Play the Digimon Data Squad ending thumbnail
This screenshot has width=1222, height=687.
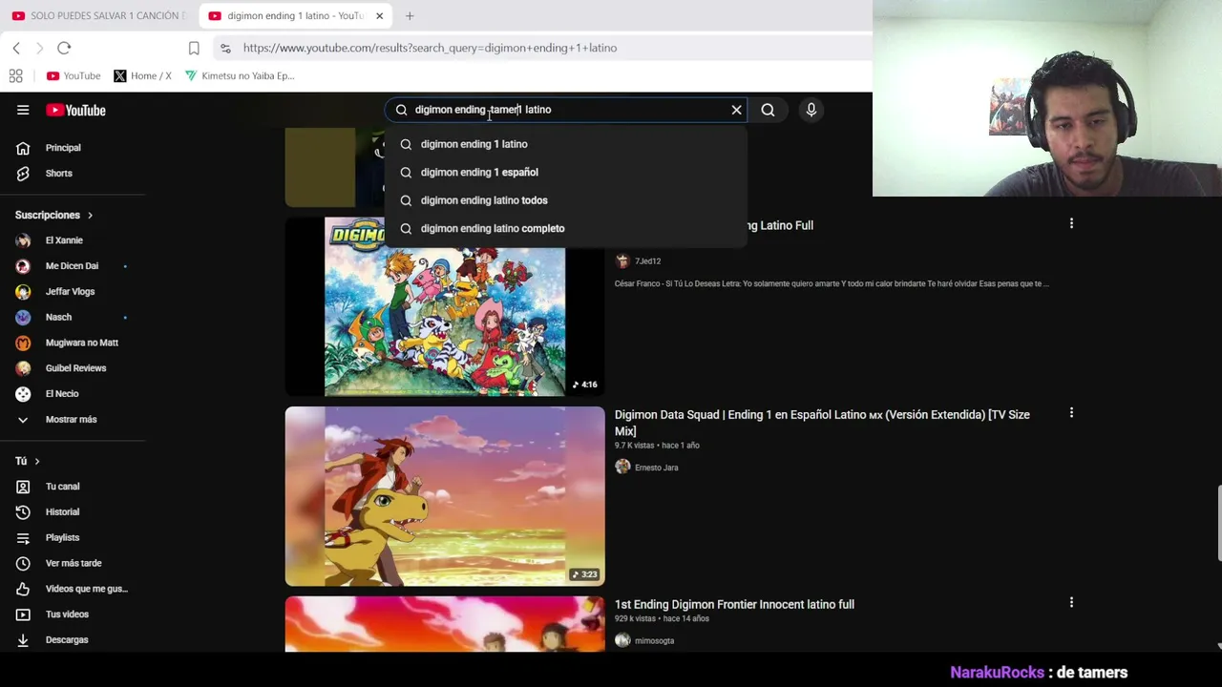tap(445, 496)
